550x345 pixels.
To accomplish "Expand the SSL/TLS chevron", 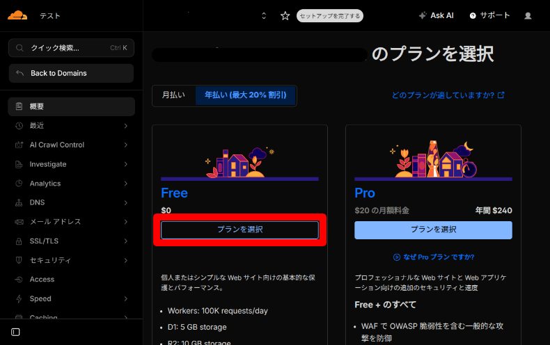I will (x=125, y=241).
